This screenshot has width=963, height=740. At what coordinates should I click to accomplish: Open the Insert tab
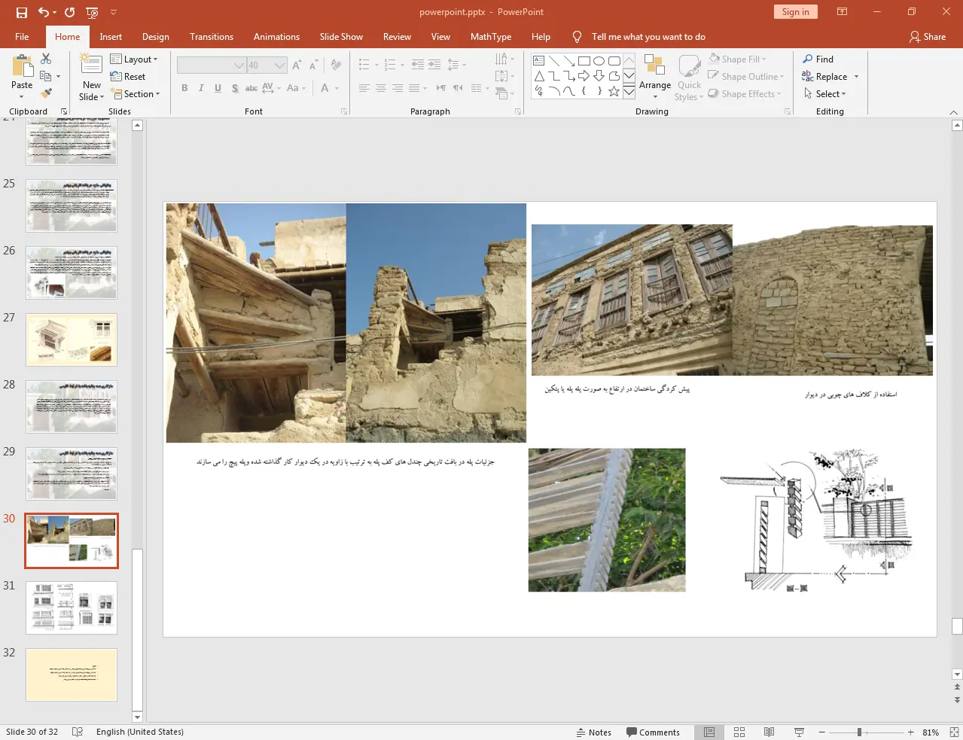[111, 36]
